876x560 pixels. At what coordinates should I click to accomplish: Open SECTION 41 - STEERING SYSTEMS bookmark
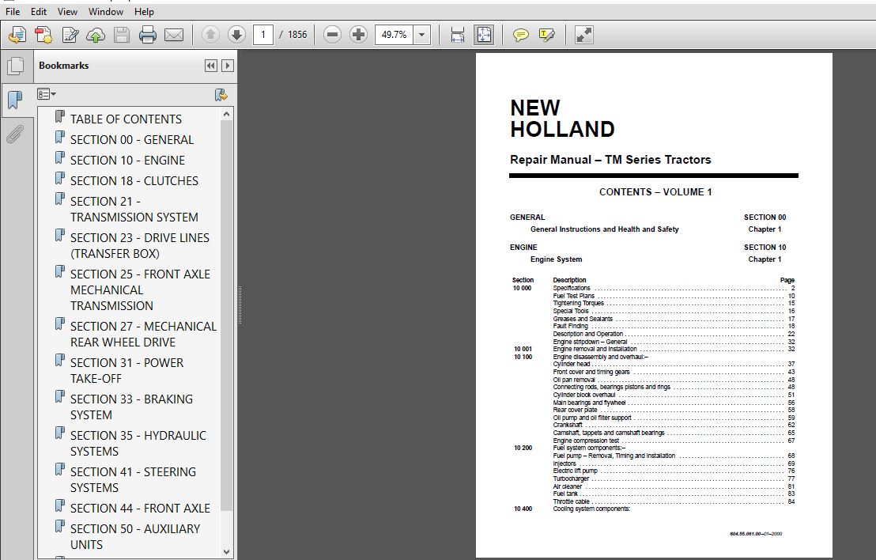point(133,479)
